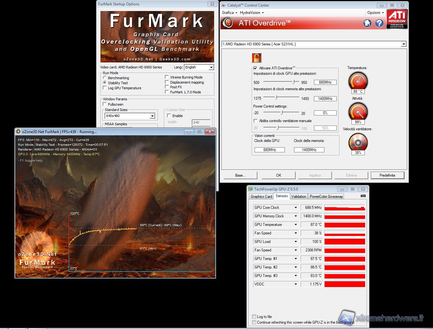Click the Catalyst home icon
The width and height of the screenshot is (433, 329).
[x=367, y=23]
